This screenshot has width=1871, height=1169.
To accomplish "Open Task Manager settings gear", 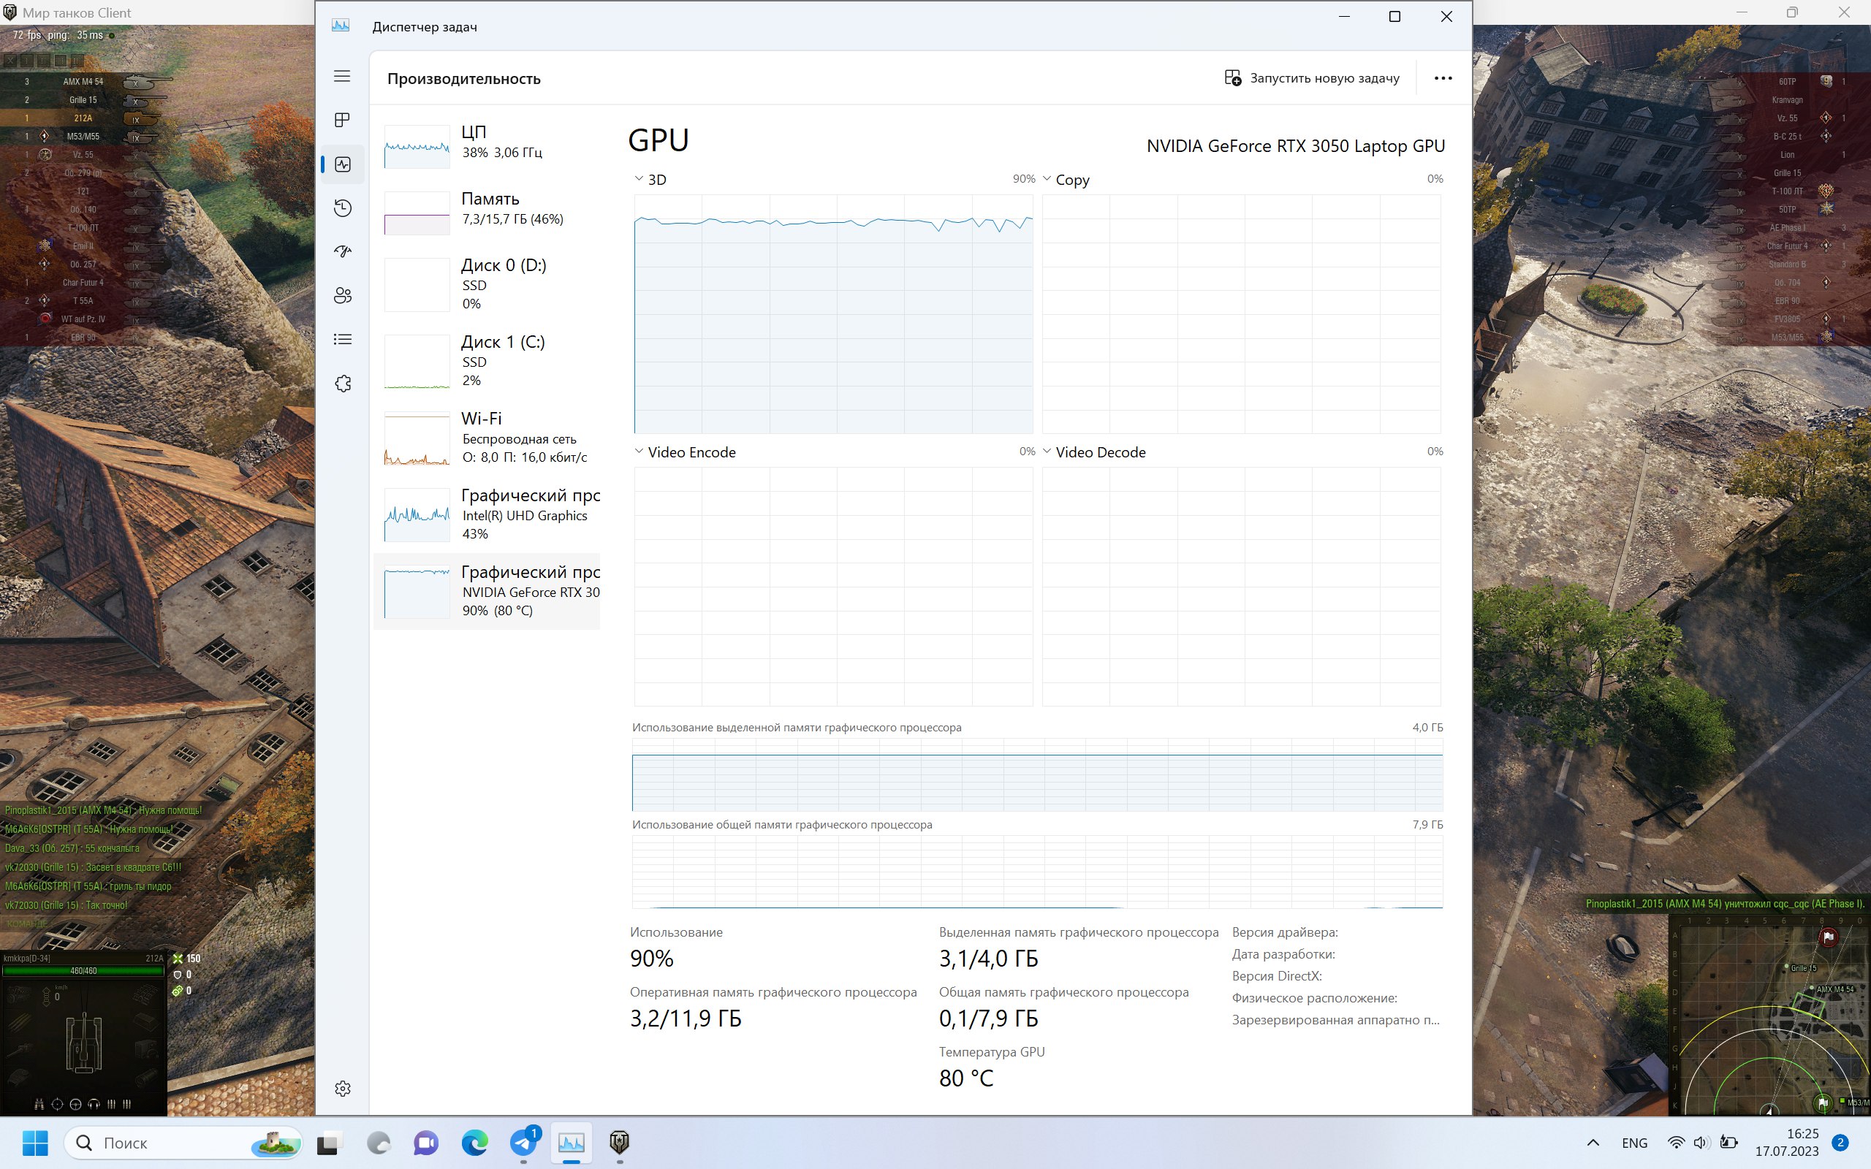I will pos(343,1089).
